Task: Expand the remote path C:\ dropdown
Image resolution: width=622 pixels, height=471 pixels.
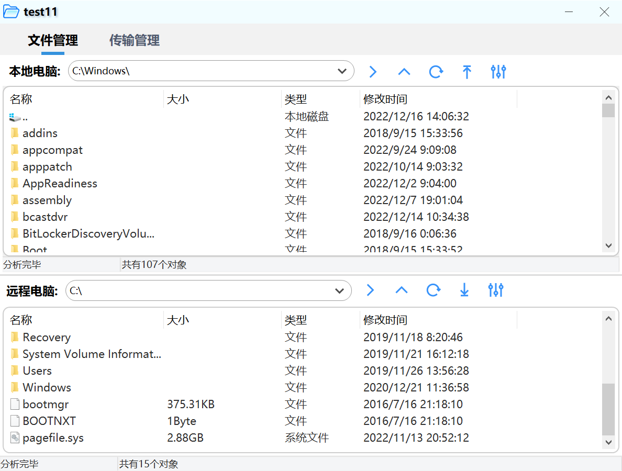Action: [340, 290]
